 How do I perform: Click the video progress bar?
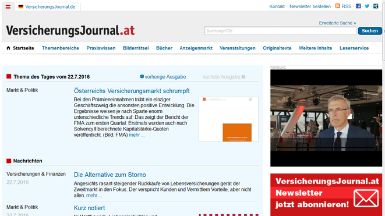[326, 147]
